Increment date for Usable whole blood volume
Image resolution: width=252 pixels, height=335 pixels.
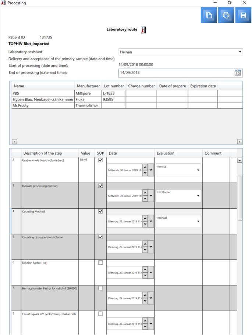click(145, 167)
